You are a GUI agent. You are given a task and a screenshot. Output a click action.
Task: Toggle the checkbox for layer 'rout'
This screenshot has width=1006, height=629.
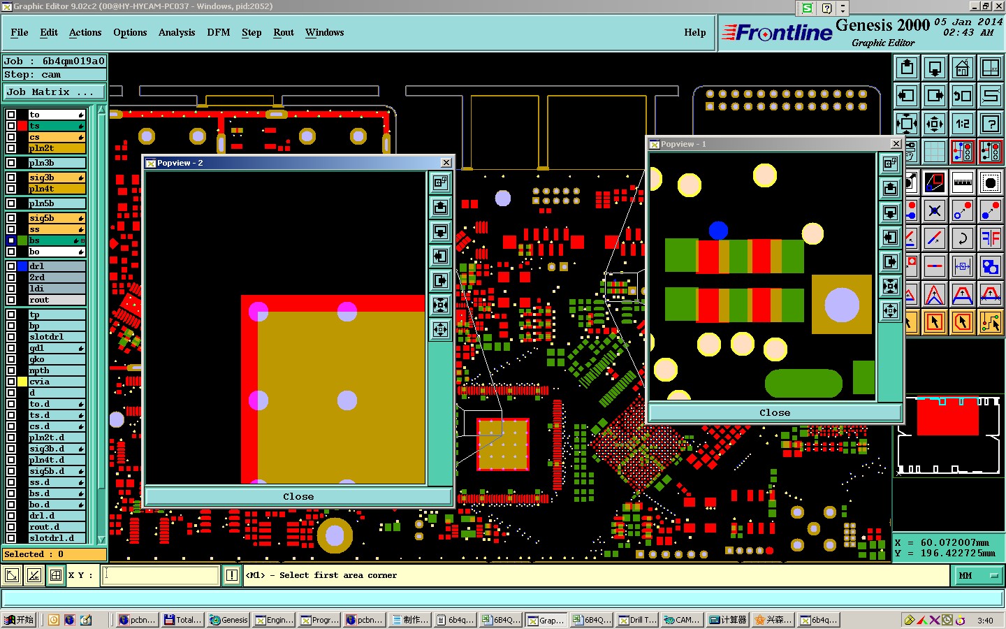(11, 300)
